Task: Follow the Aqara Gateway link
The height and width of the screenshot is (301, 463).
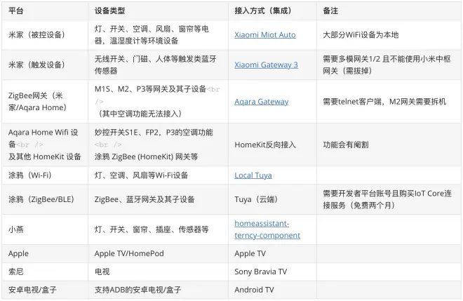Action: click(261, 101)
